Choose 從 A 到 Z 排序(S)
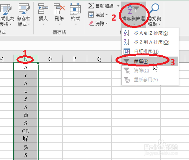Viewport: 189px width, 160px height. click(150, 33)
